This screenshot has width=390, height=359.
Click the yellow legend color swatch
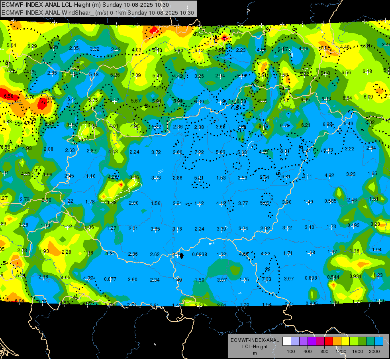click(x=345, y=341)
